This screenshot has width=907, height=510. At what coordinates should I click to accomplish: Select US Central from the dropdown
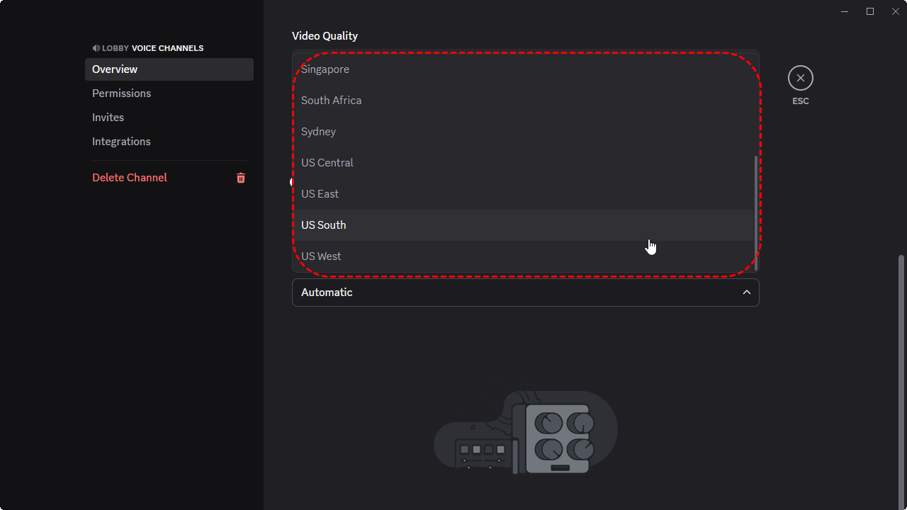327,163
